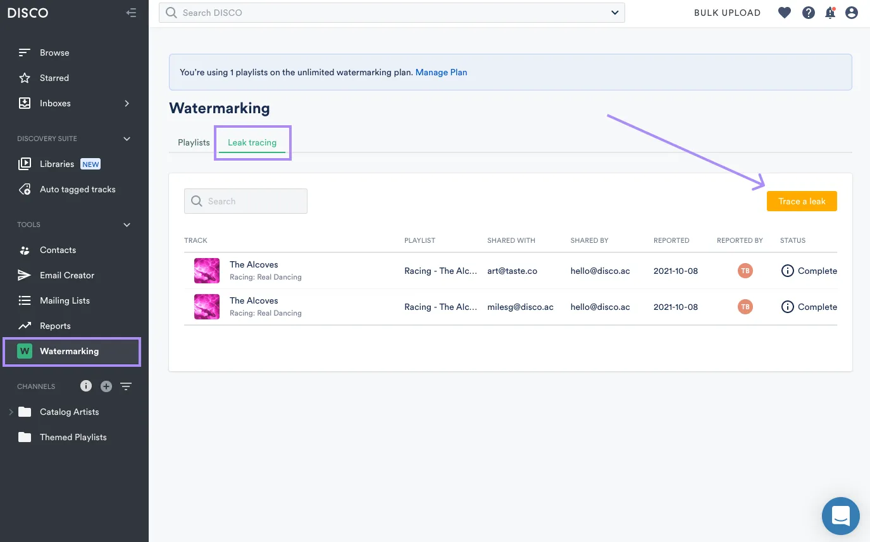Viewport: 870px width, 542px height.
Task: Select the Starred sidebar icon
Action: click(x=25, y=77)
